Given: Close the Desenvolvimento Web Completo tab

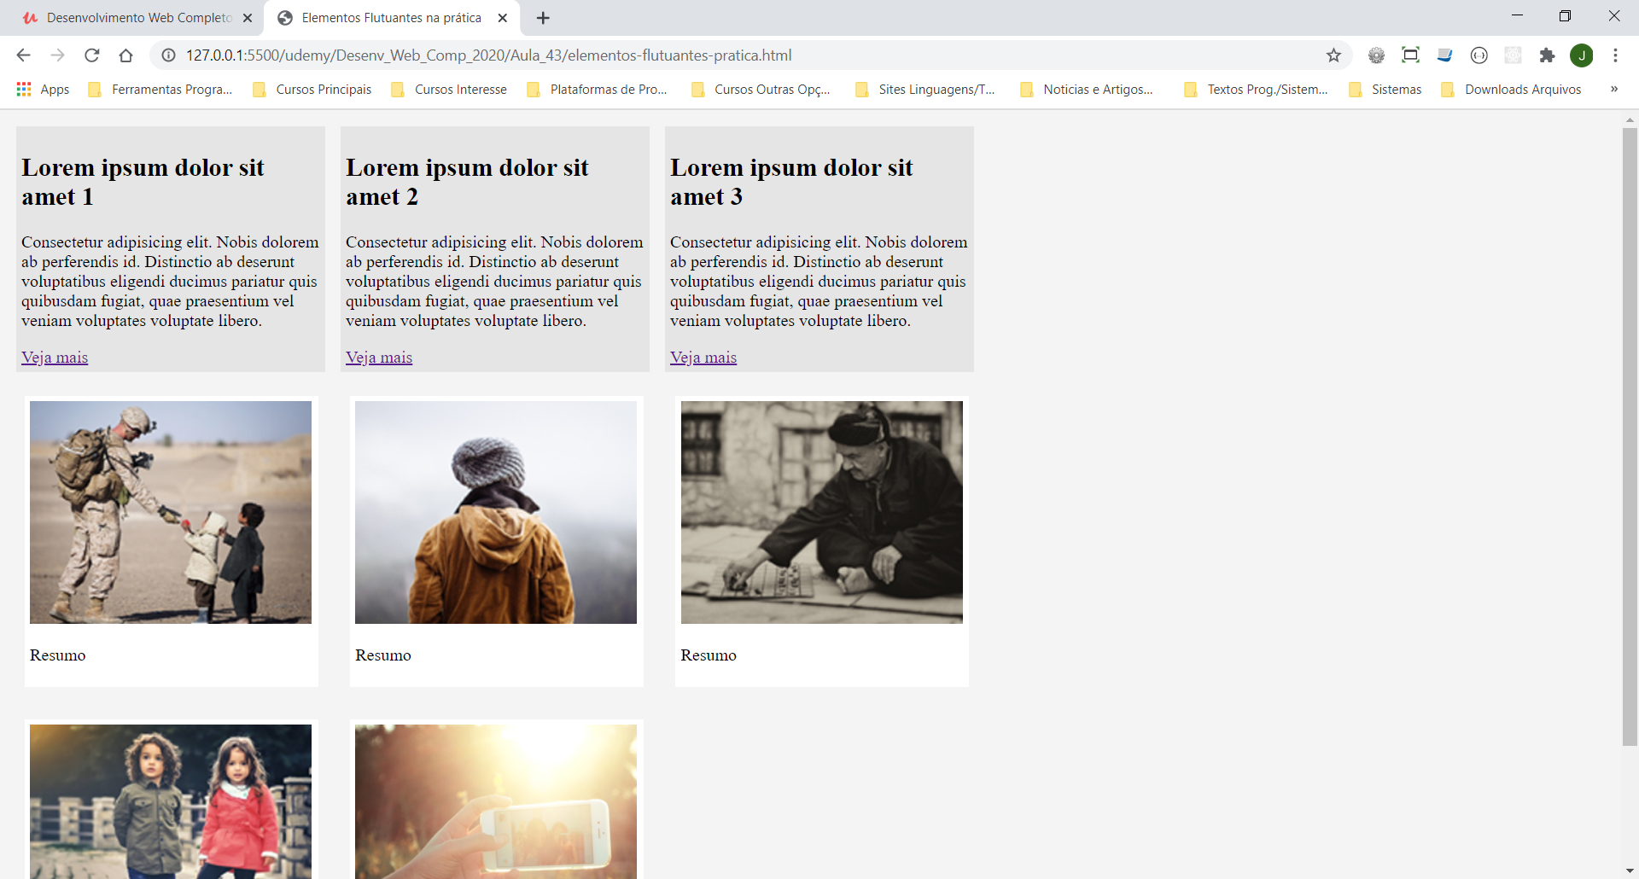Looking at the screenshot, I should pyautogui.click(x=248, y=18).
